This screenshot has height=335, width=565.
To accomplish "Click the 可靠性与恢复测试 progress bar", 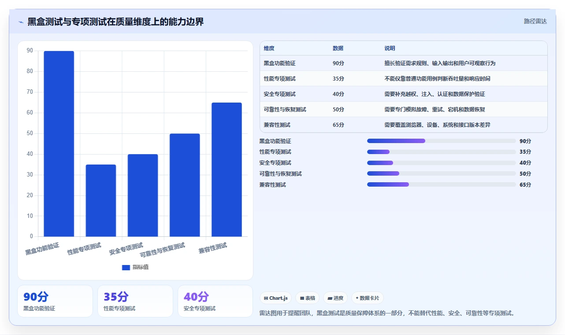I will coord(441,173).
